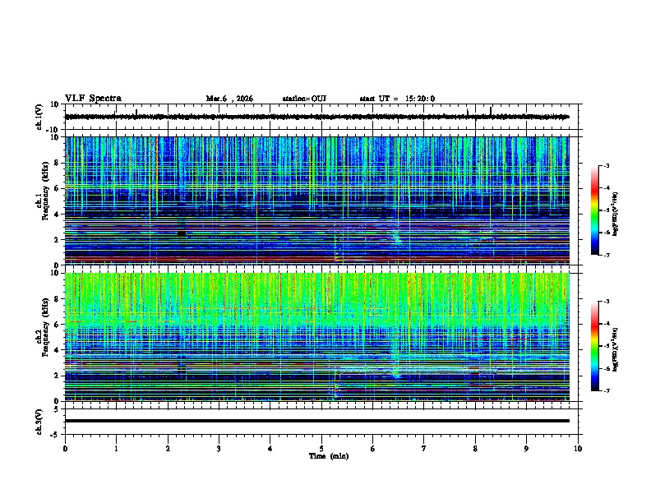Click the "station=OUI" header label
651x503 pixels.
(304, 99)
